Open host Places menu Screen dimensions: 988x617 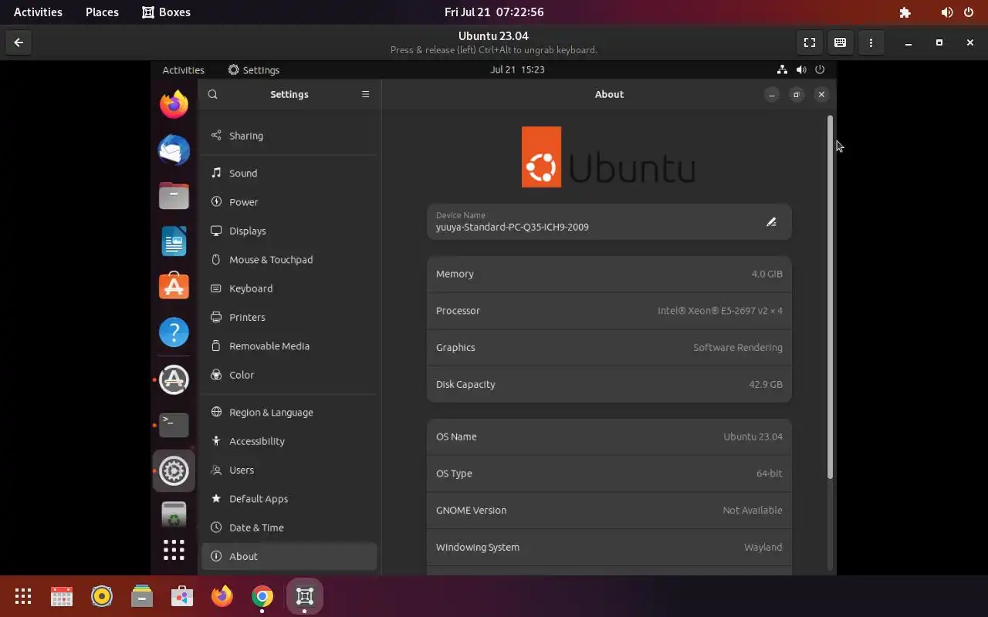tap(102, 12)
